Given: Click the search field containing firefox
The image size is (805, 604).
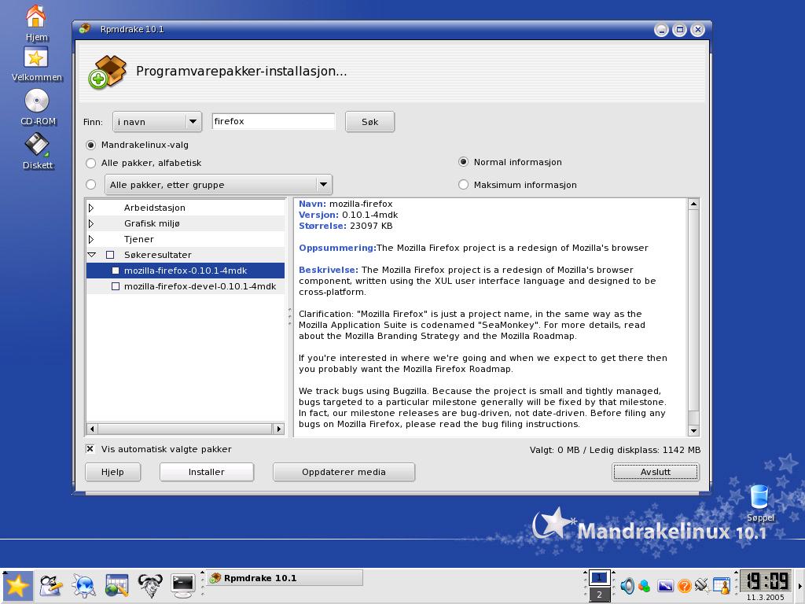Looking at the screenshot, I should tap(273, 121).
